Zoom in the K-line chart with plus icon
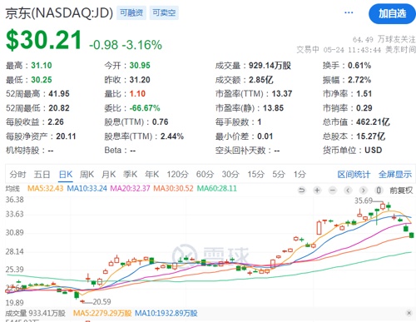This screenshot has height=322, width=416. click(x=317, y=191)
